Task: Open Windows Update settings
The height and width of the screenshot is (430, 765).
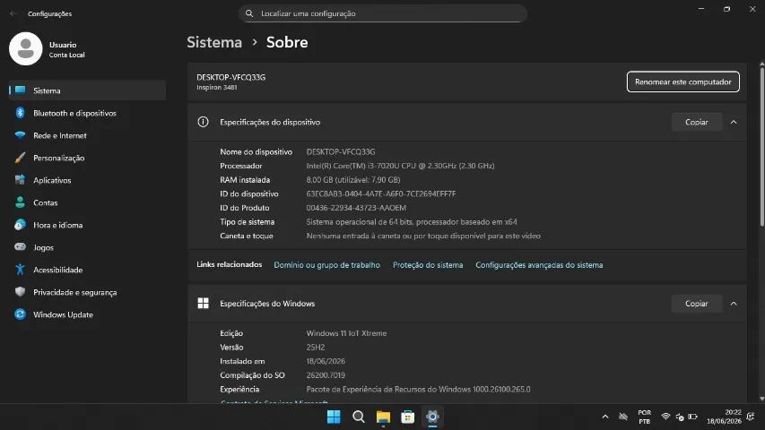Action: pyautogui.click(x=87, y=315)
